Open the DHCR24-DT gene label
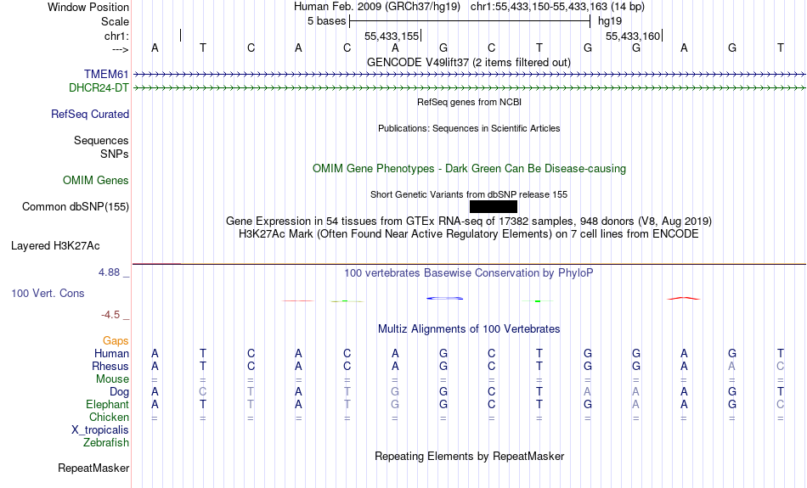The width and height of the screenshot is (807, 488). 99,88
